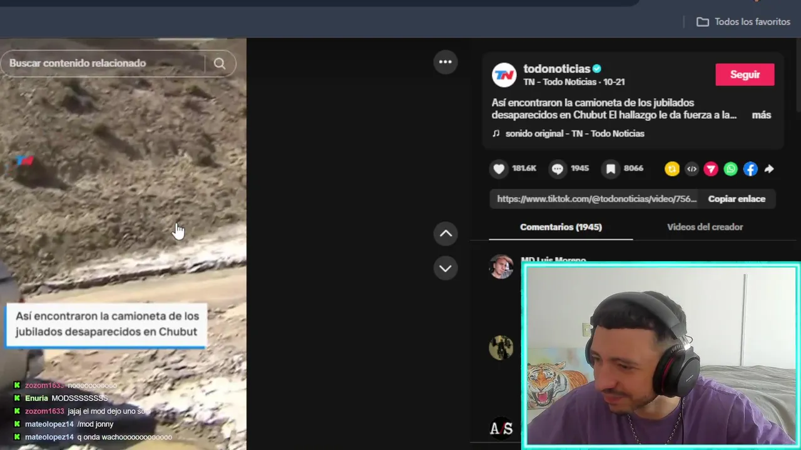Click Enuria chat username
The width and height of the screenshot is (801, 450).
[36, 398]
